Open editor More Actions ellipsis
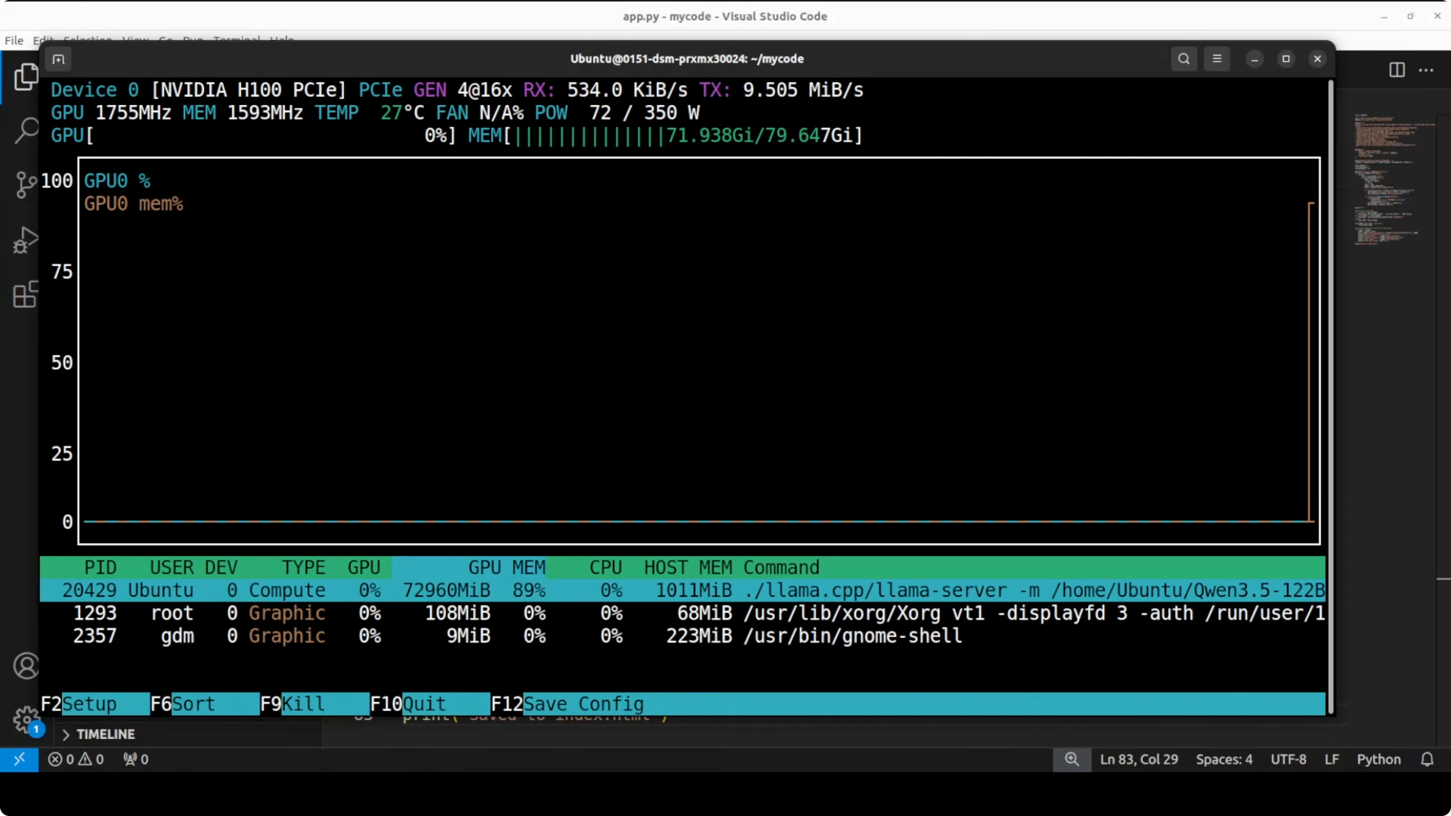This screenshot has height=816, width=1451. (x=1426, y=70)
